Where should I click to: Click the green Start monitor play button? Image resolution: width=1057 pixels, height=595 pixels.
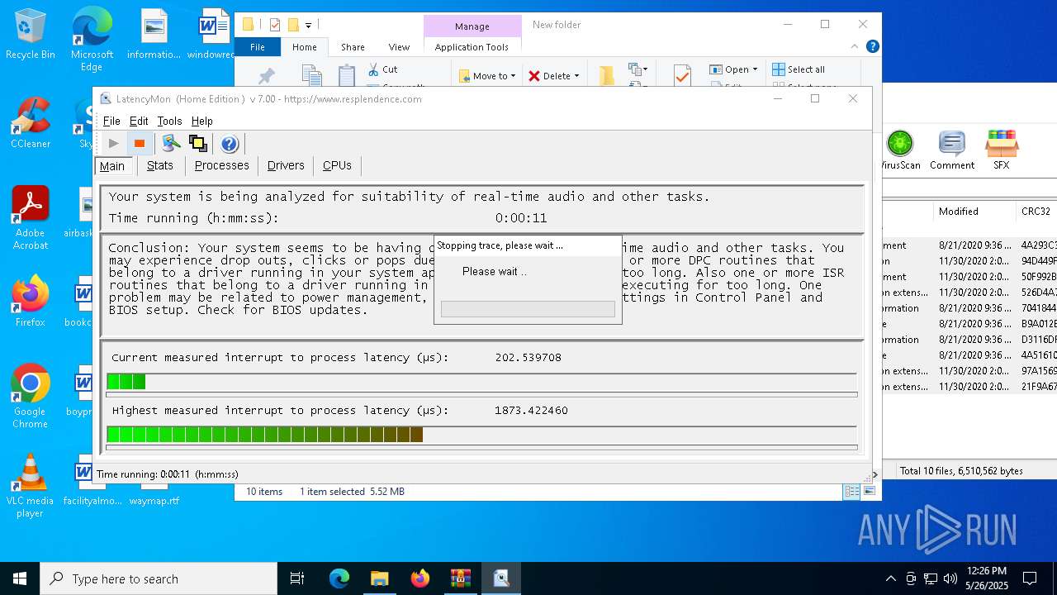coord(113,144)
